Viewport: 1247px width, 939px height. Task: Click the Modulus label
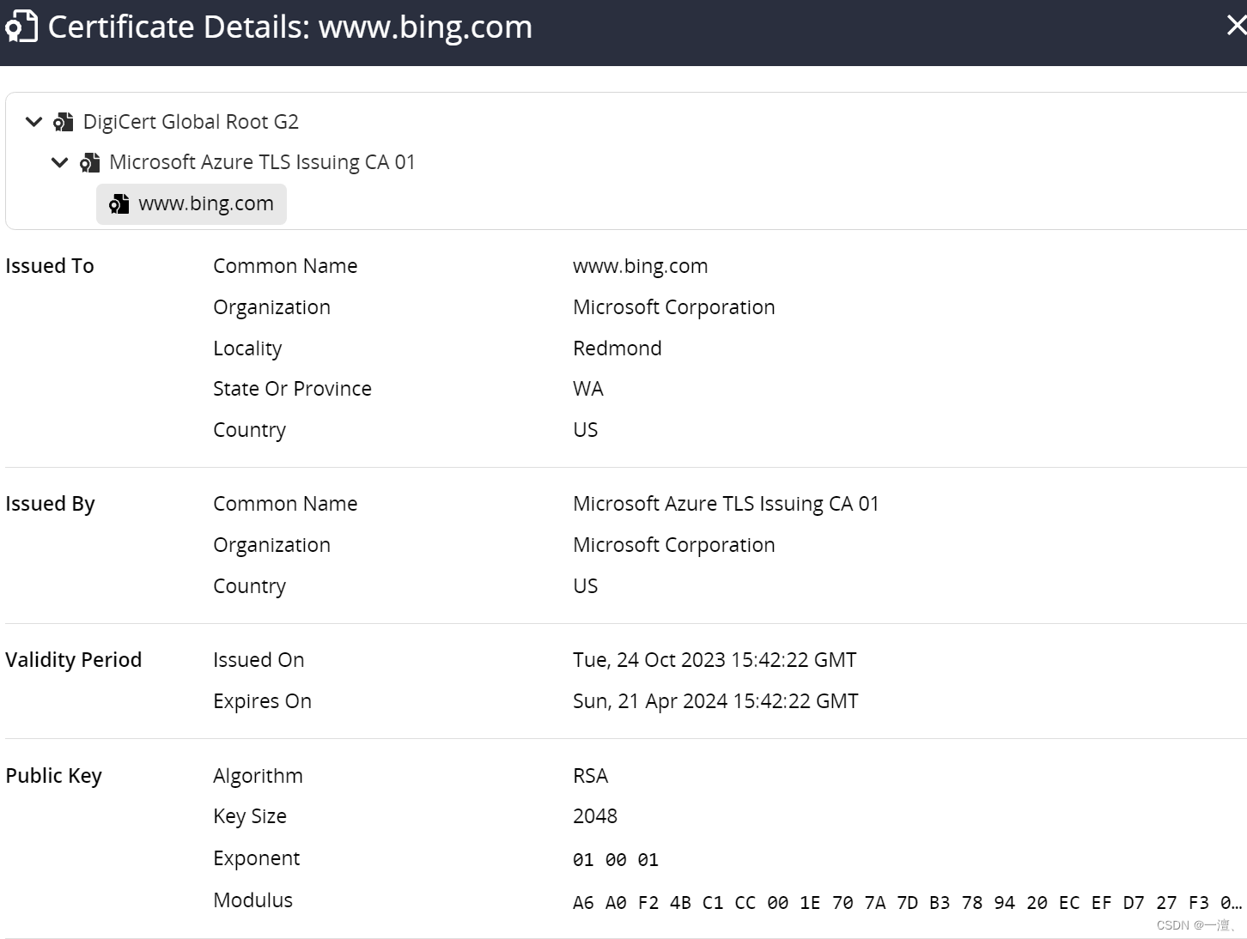(252, 900)
